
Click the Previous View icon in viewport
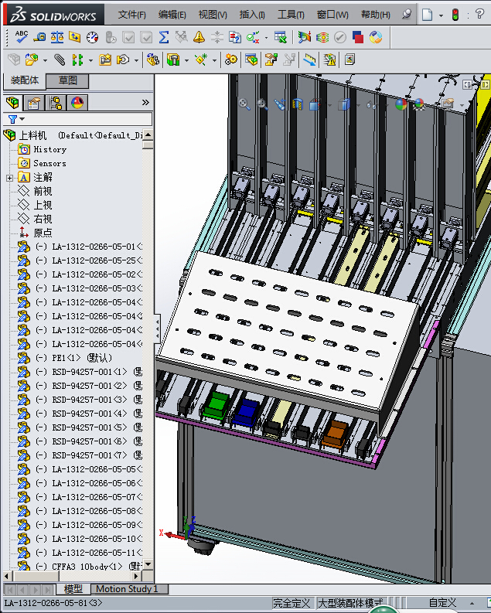280,104
